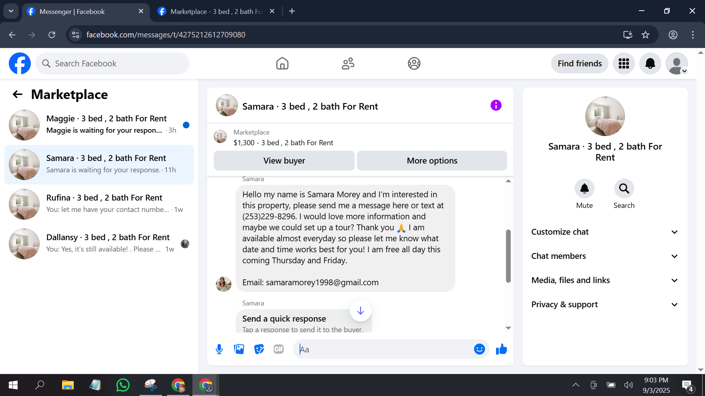Open conversation information purple icon
705x396 pixels.
pos(496,106)
